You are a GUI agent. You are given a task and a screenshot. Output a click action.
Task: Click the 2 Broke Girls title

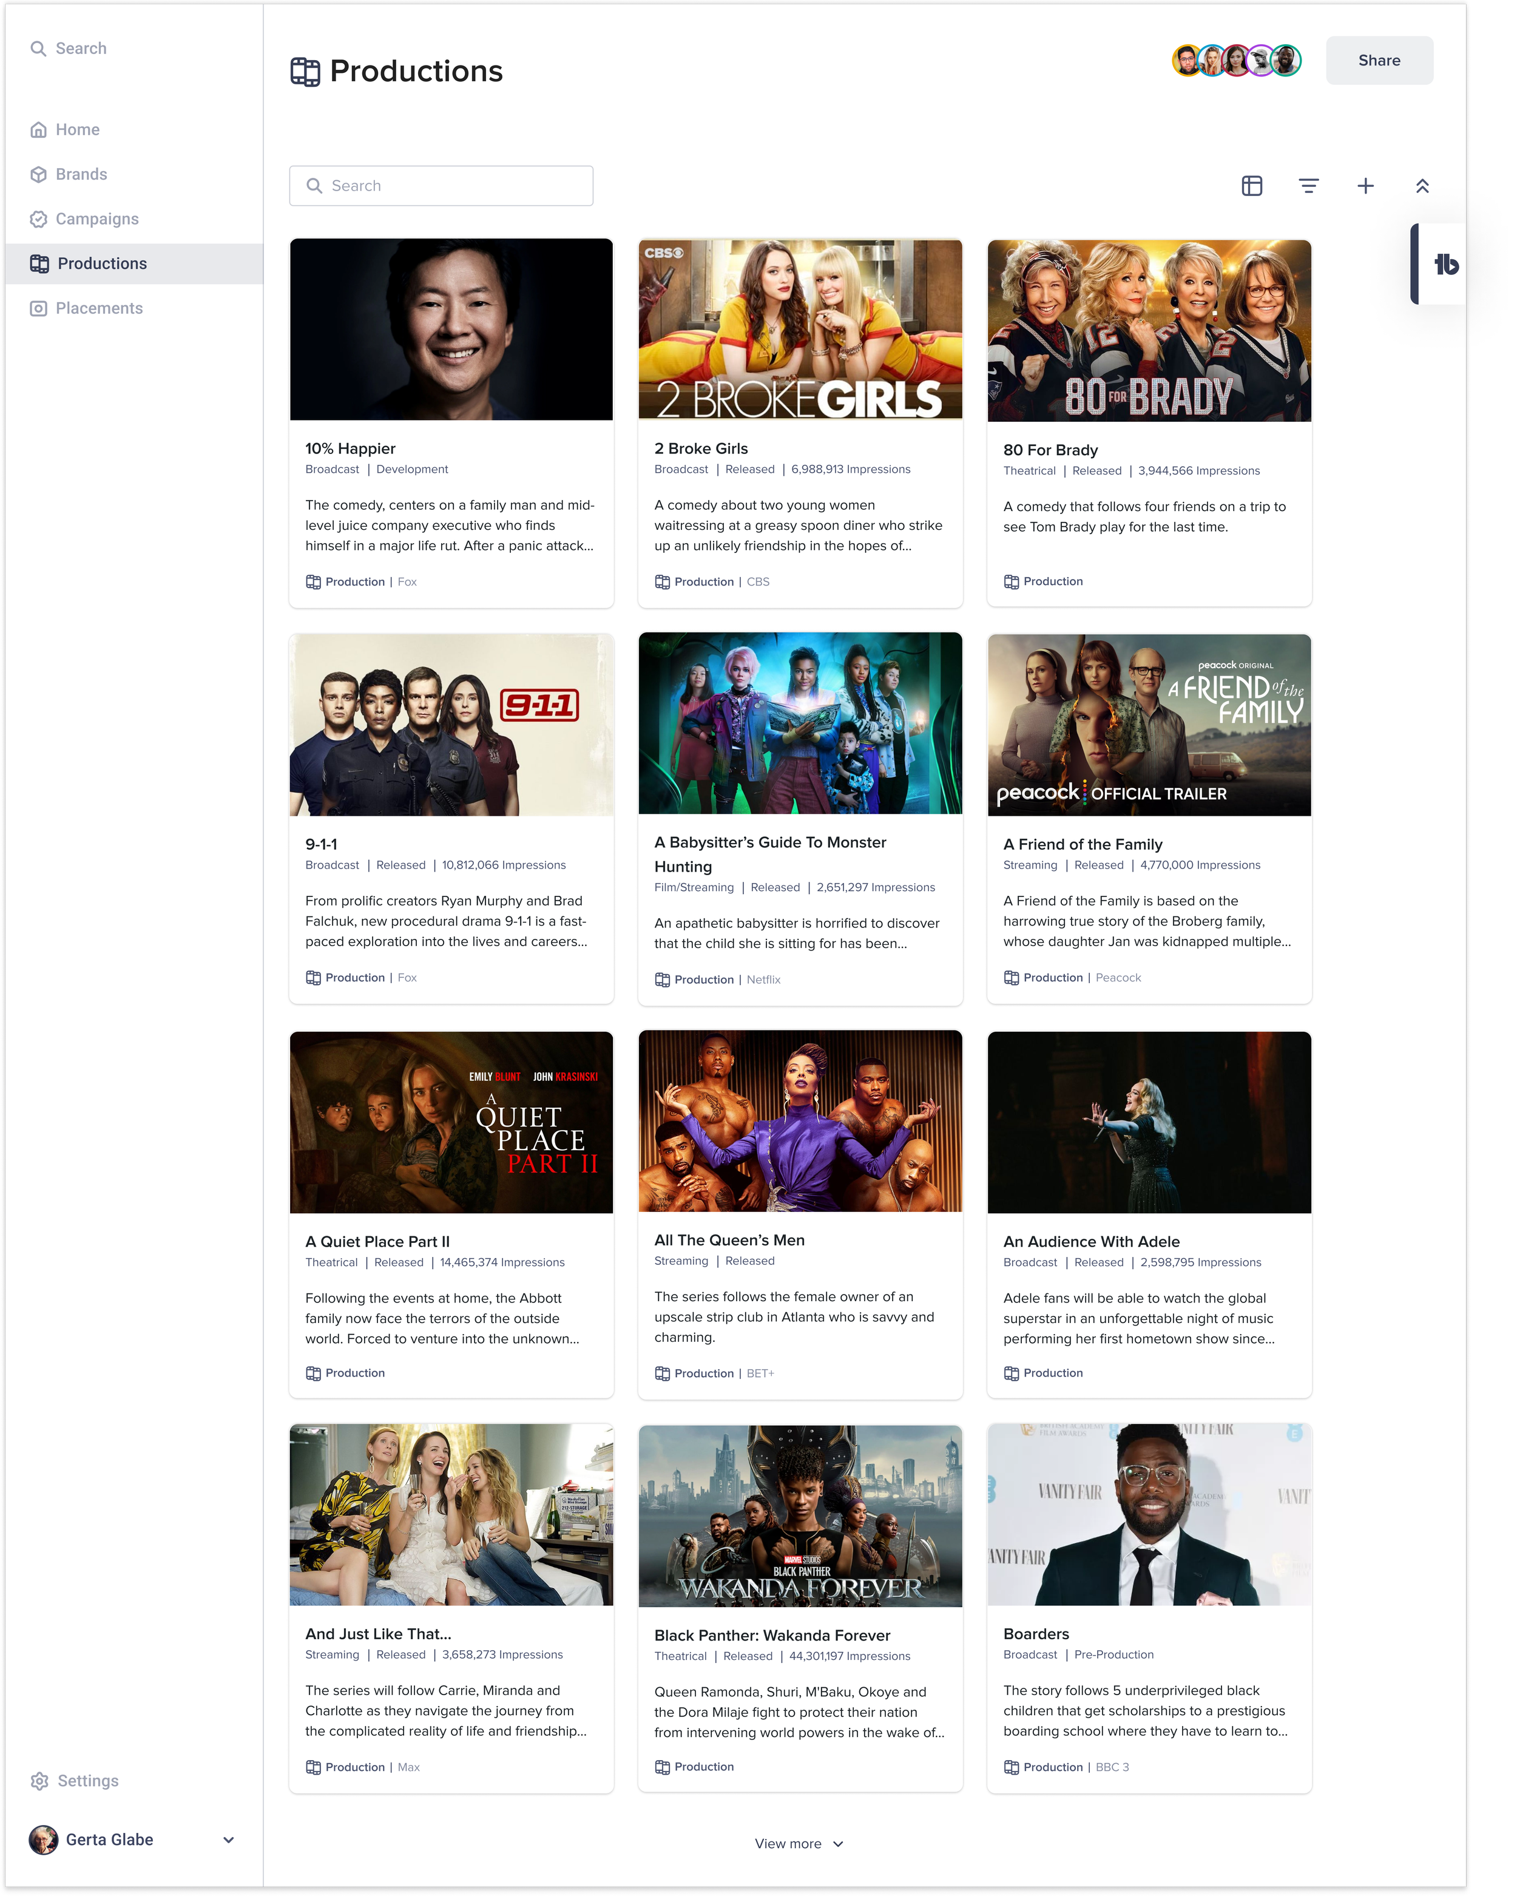[x=701, y=449]
